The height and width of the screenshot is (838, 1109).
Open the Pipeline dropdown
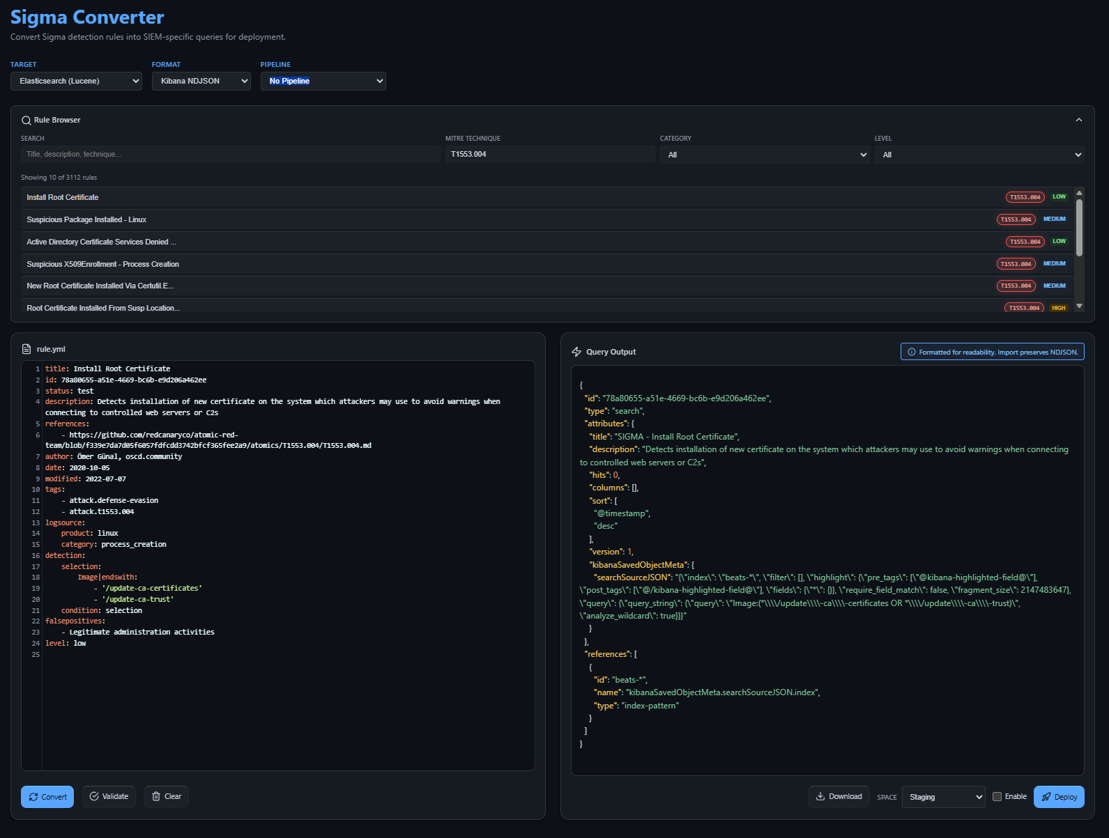pos(323,82)
